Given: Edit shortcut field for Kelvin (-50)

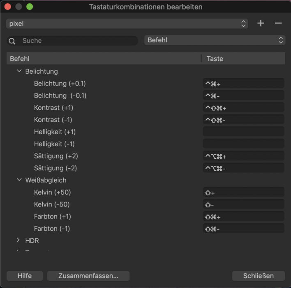Looking at the screenshot, I should pos(243,204).
